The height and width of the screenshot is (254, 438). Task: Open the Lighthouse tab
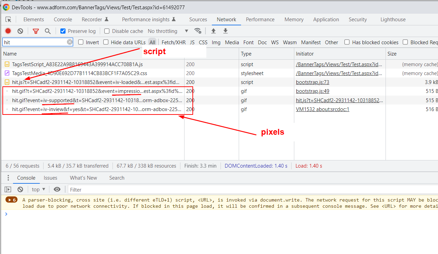coord(393,20)
